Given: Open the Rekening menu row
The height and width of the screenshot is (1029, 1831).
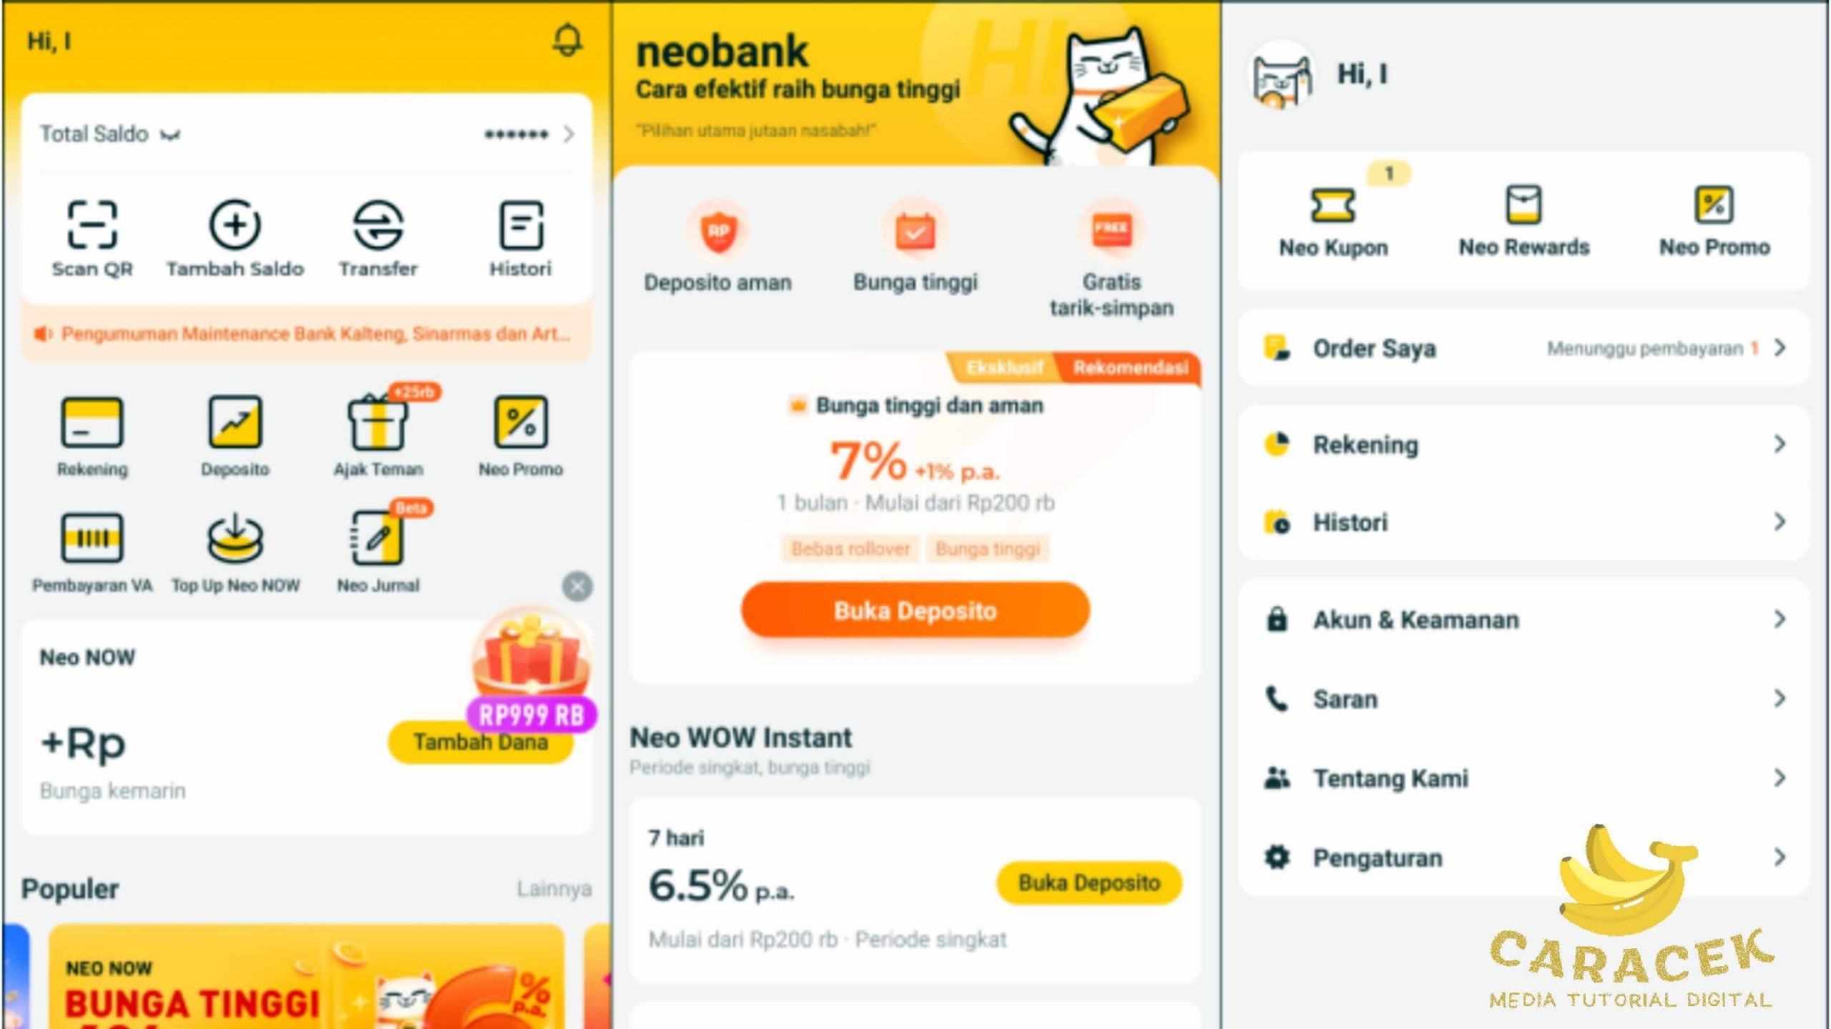Looking at the screenshot, I should (x=1523, y=444).
